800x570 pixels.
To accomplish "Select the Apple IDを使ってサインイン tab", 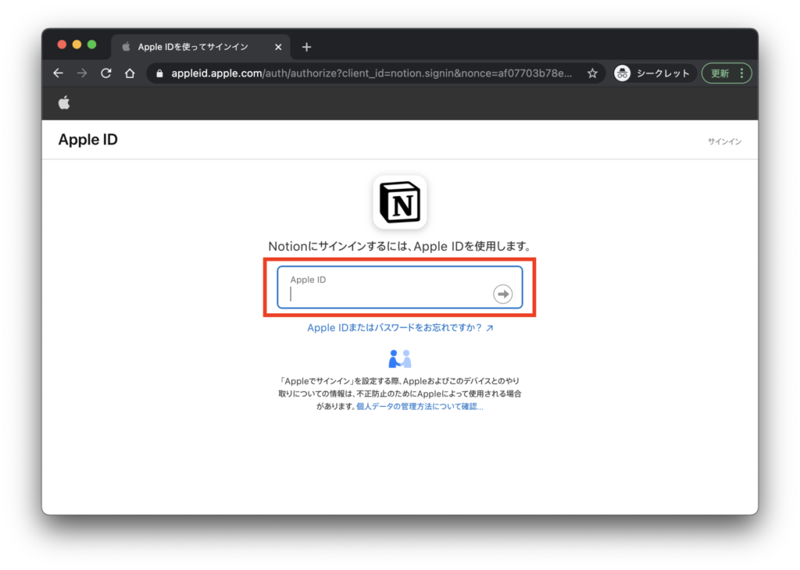I will coord(200,47).
